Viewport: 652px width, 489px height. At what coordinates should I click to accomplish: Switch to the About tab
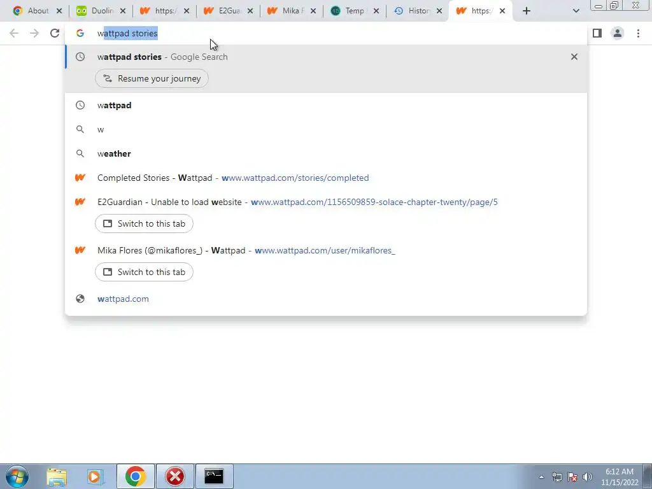click(x=32, y=11)
